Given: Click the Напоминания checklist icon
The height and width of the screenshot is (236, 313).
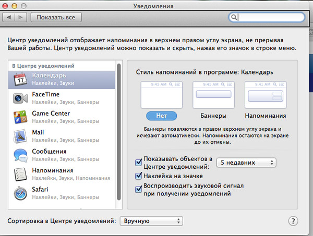Looking at the screenshot, I should click(x=20, y=174).
